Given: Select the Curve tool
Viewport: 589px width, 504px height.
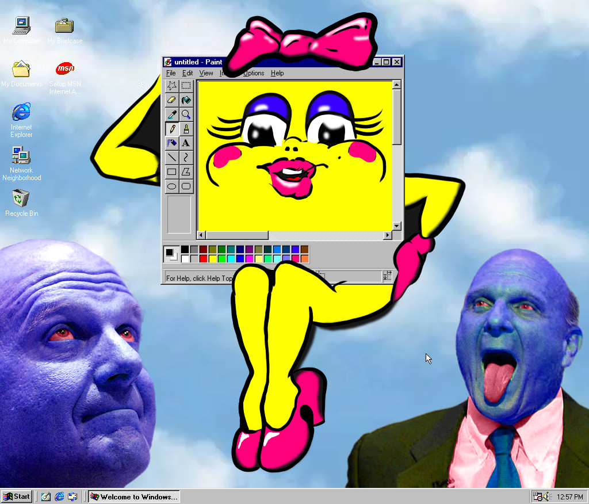Looking at the screenshot, I should pyautogui.click(x=186, y=157).
